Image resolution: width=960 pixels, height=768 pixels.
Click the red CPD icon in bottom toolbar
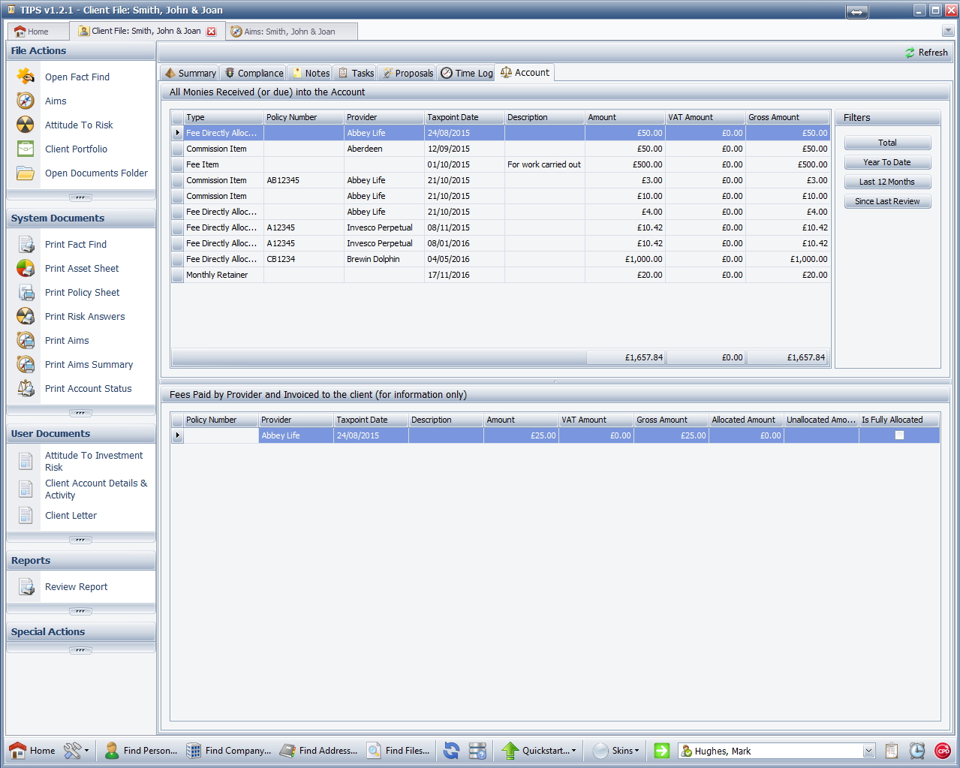943,751
